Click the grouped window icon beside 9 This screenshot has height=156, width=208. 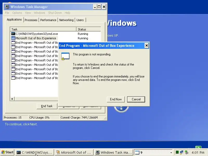click(137, 153)
